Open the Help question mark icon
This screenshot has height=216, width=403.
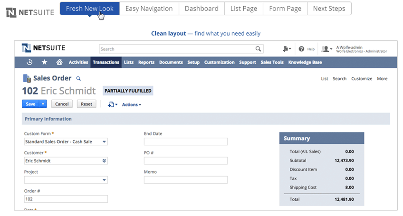[x=301, y=49]
